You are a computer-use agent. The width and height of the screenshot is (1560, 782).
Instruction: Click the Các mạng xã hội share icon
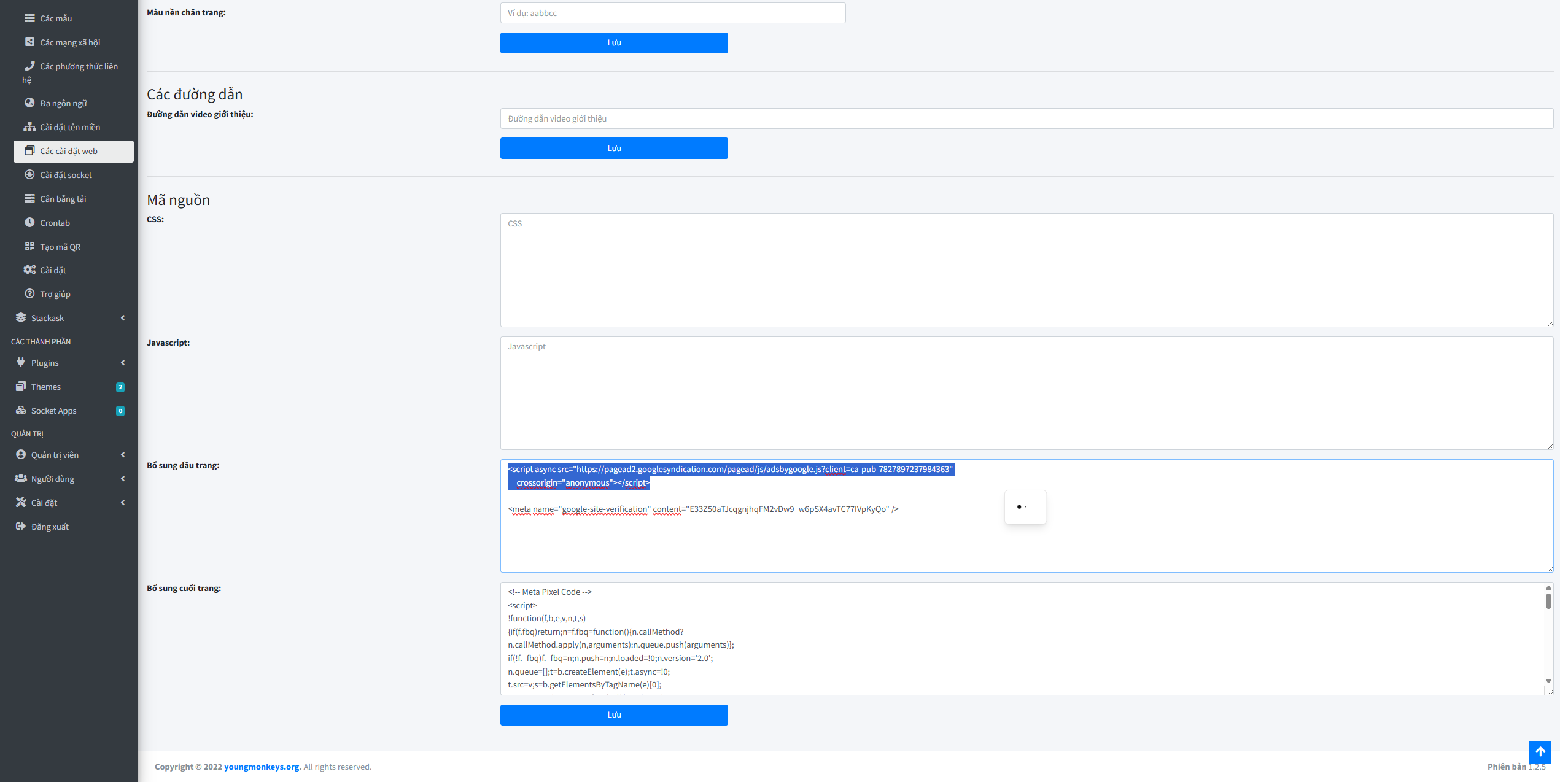pyautogui.click(x=29, y=42)
